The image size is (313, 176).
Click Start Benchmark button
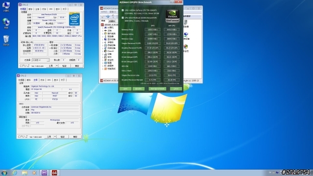point(157,88)
